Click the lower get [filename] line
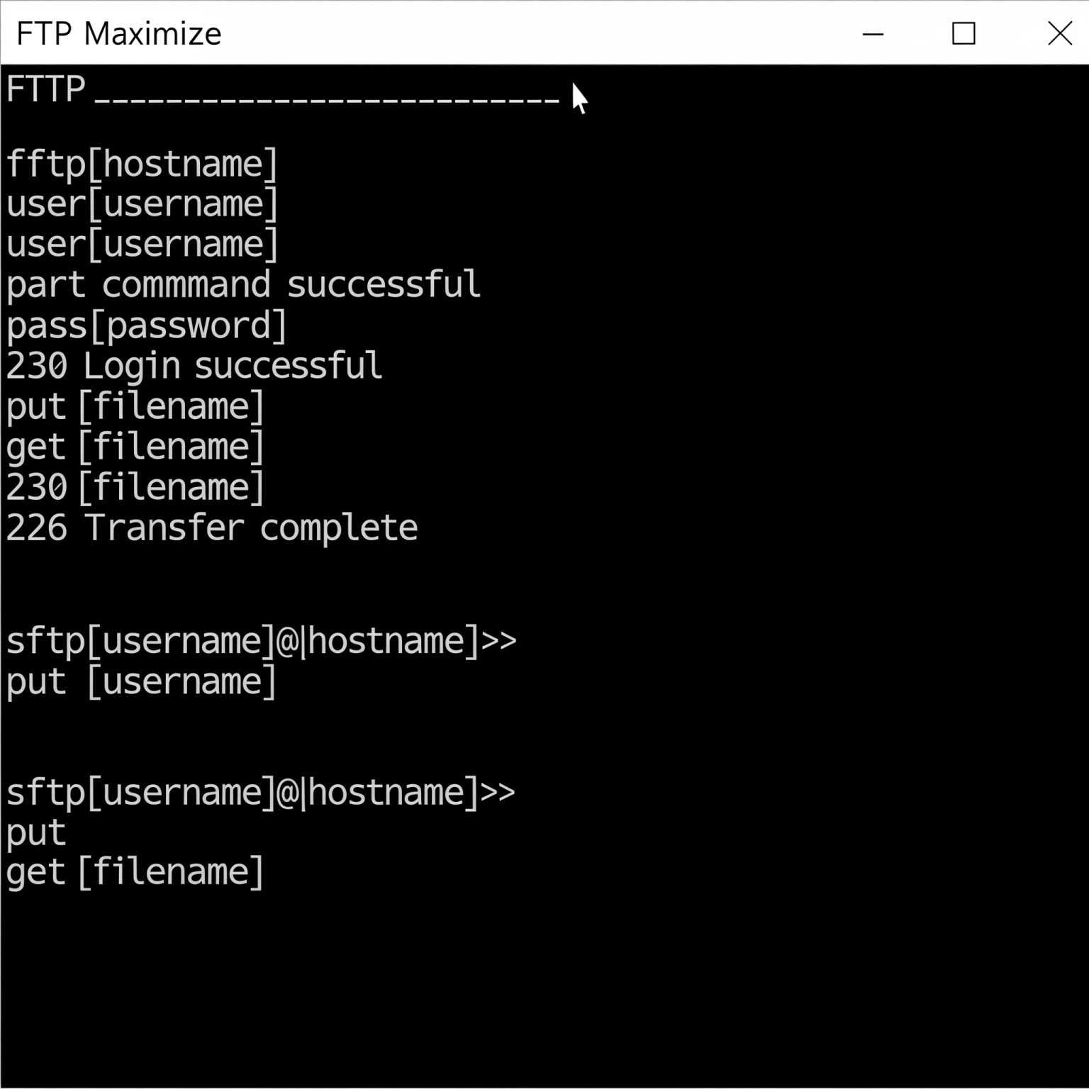1089x1089 pixels. pyautogui.click(x=135, y=871)
